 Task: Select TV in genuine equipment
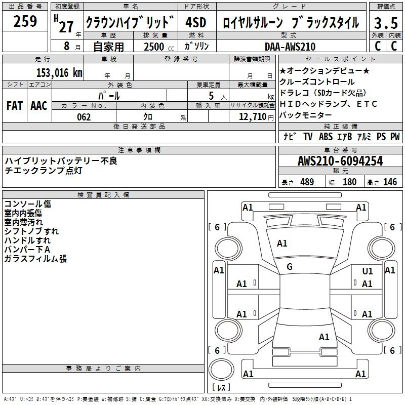[x=308, y=136]
